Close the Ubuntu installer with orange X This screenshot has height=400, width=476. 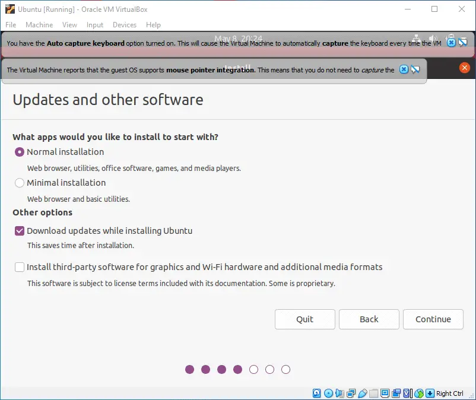(x=464, y=68)
